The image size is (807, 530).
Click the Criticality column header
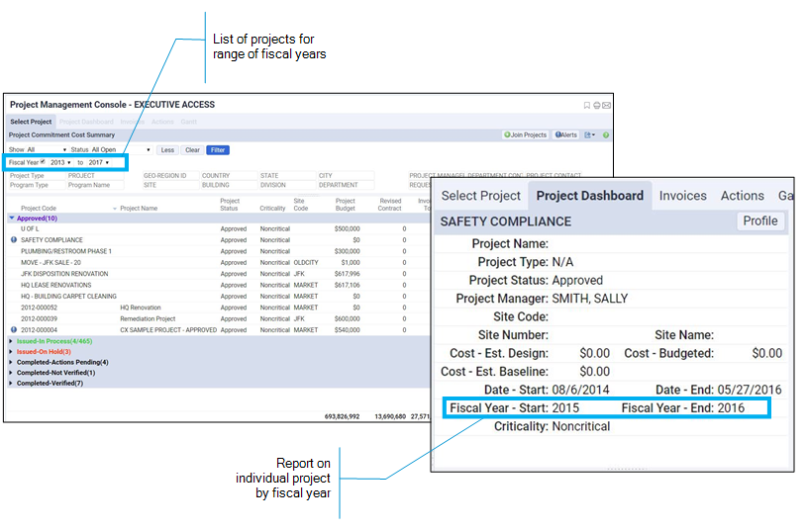click(x=272, y=209)
